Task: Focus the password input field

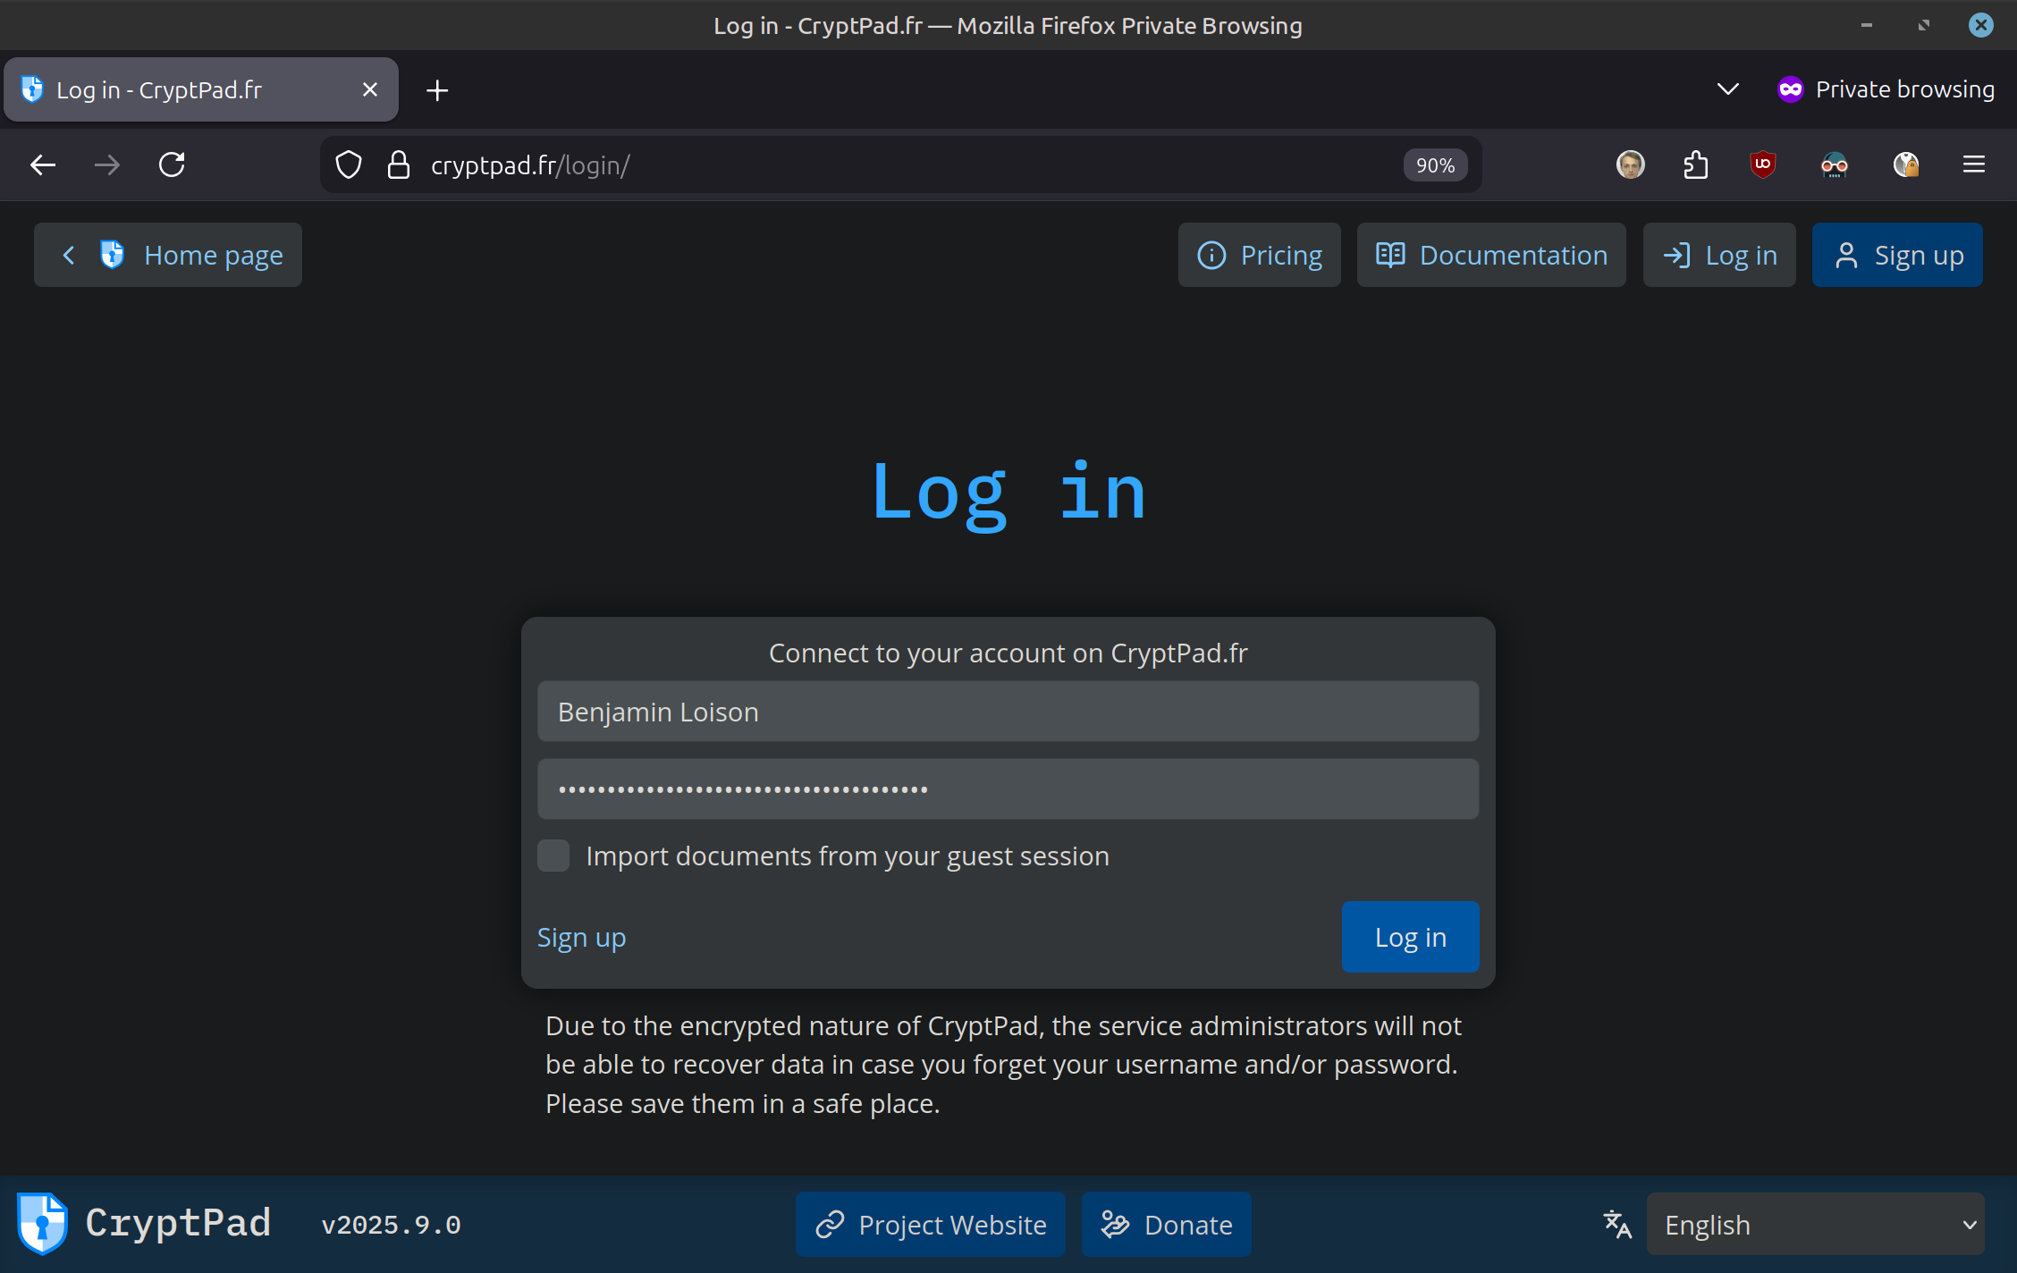Action: point(1008,789)
